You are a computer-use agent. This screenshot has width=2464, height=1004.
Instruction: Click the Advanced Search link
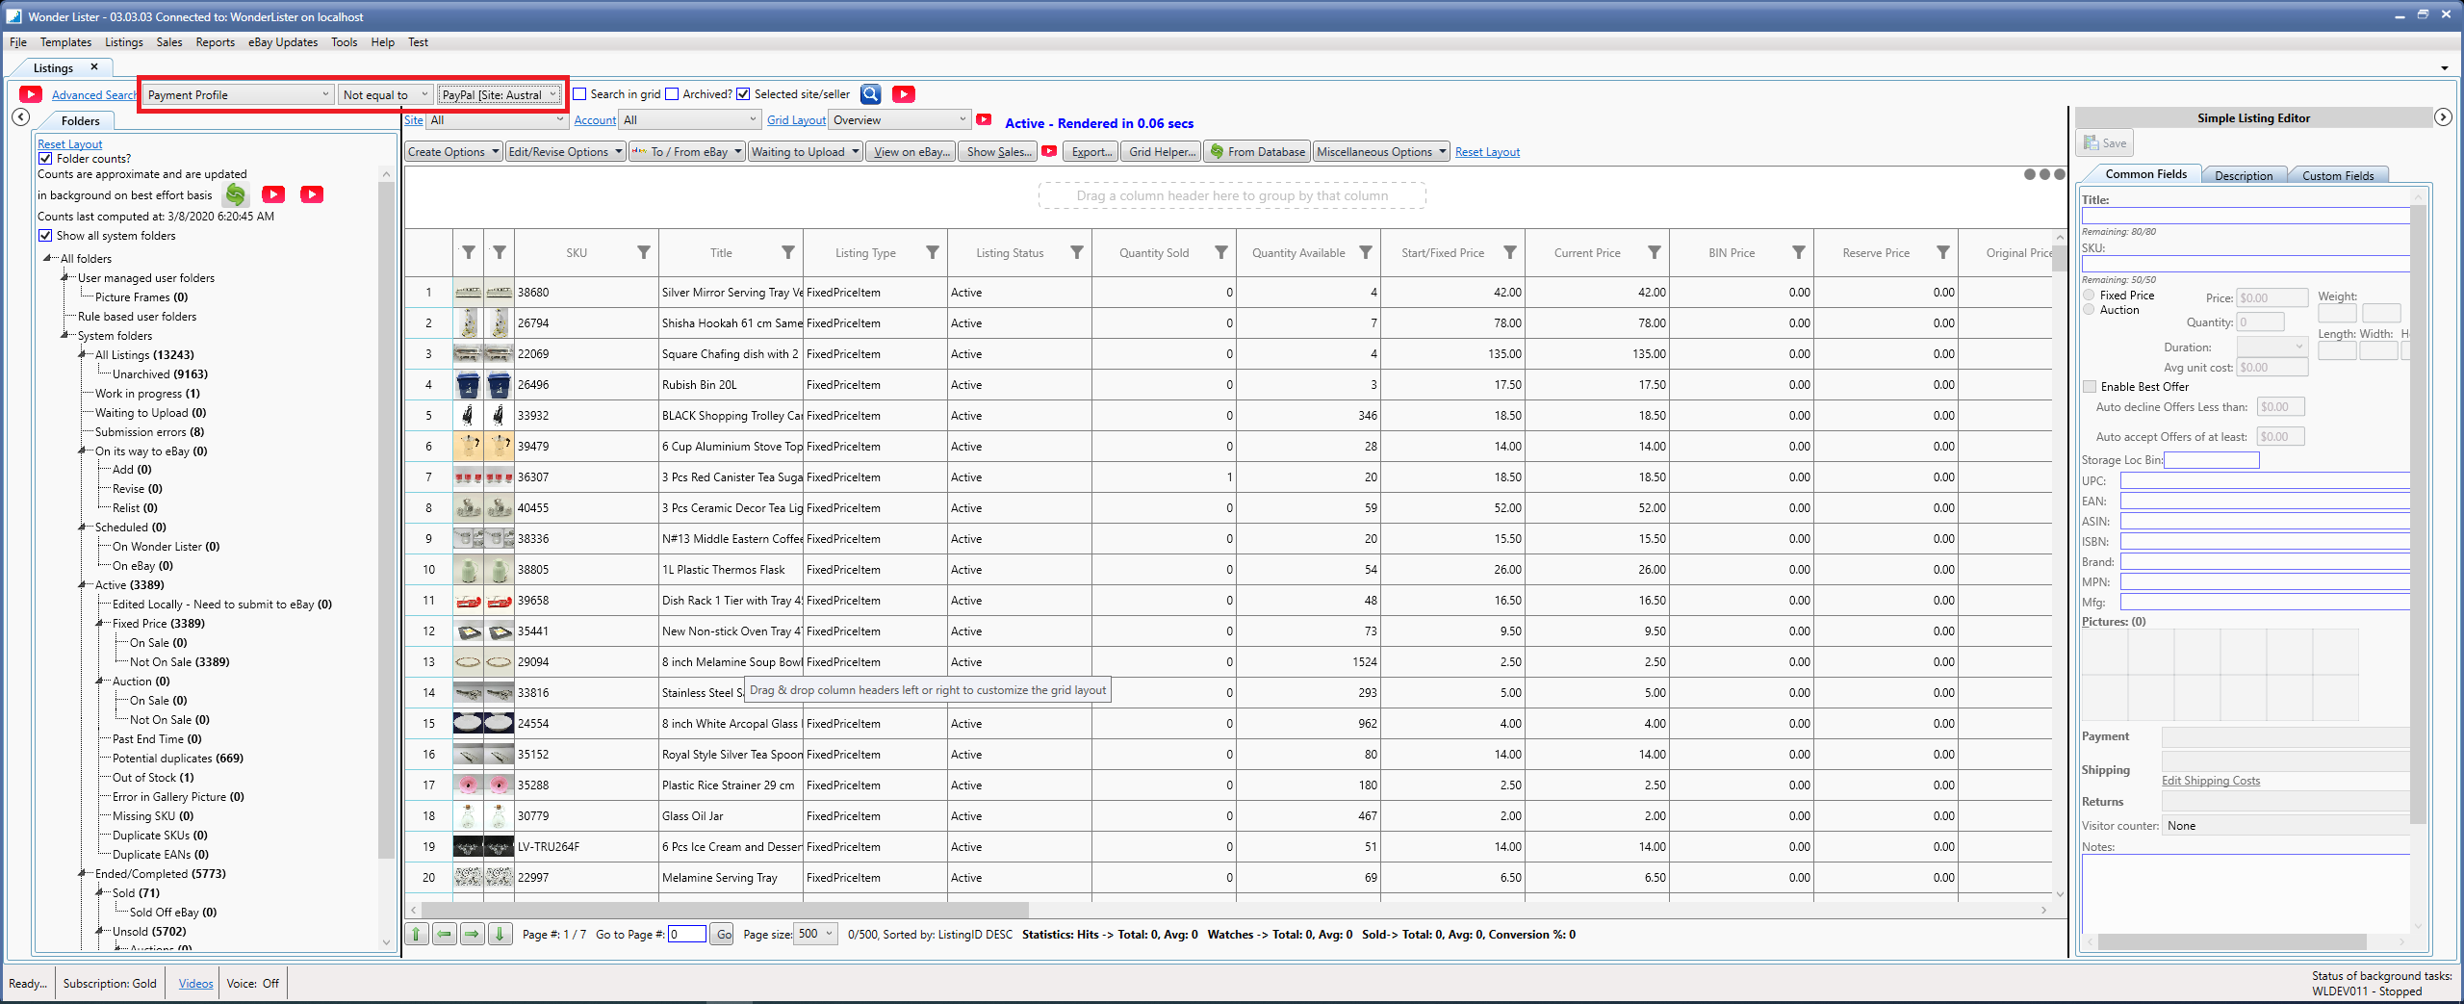[x=94, y=95]
